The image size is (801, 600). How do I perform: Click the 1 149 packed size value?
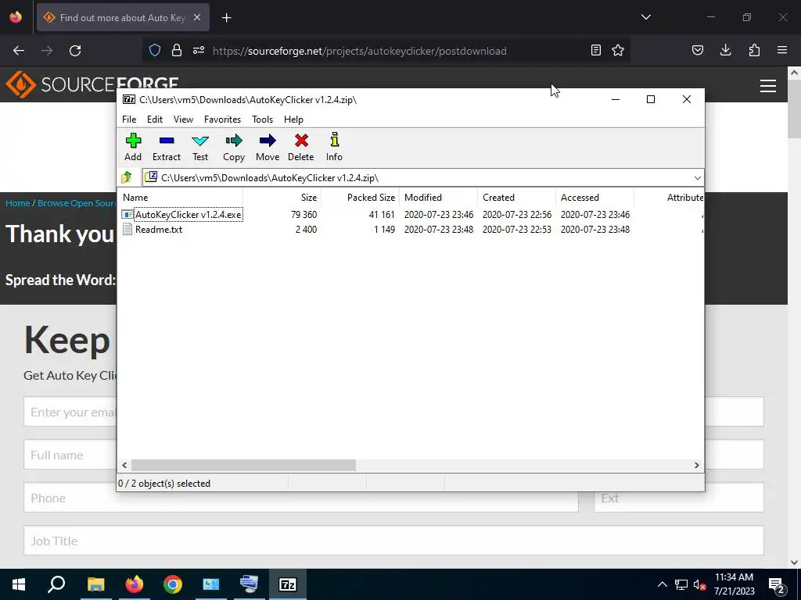click(x=384, y=230)
